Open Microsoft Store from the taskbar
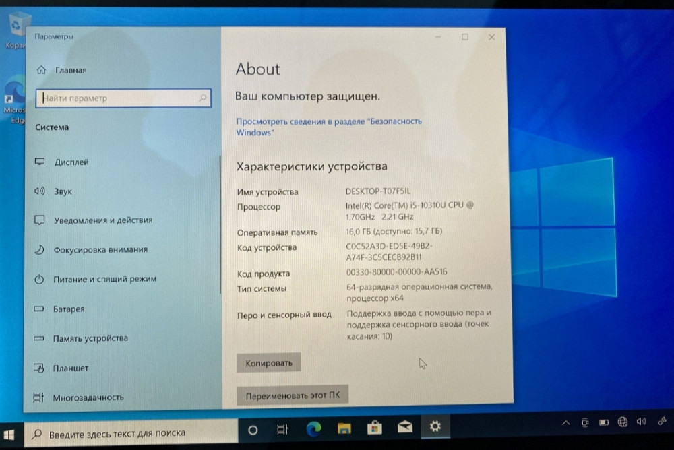The height and width of the screenshot is (450, 674). [374, 427]
